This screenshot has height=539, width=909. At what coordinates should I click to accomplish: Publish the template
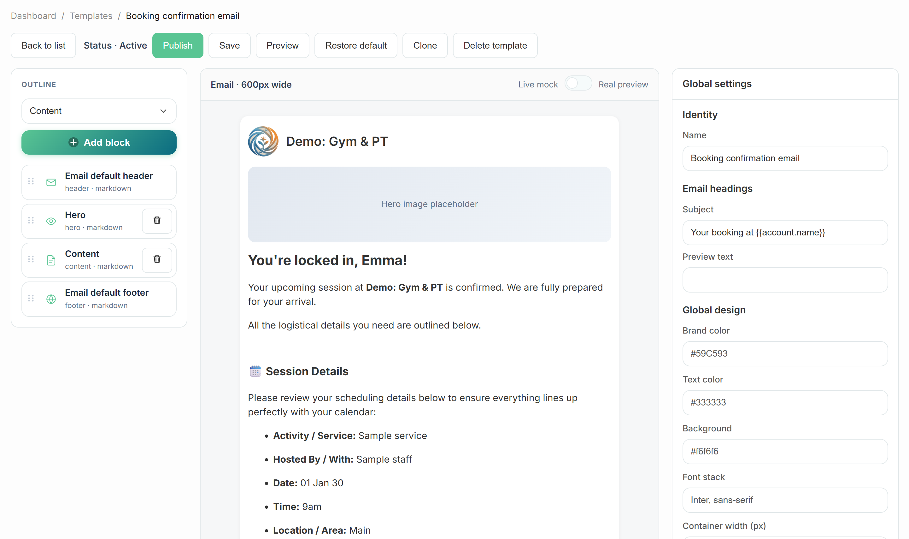click(178, 45)
